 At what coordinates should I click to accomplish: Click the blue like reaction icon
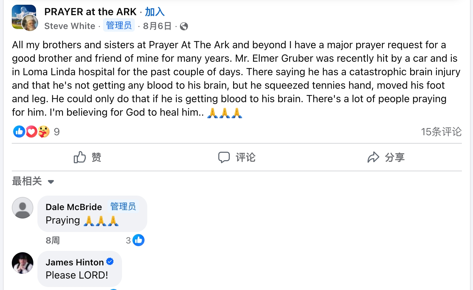pyautogui.click(x=19, y=132)
